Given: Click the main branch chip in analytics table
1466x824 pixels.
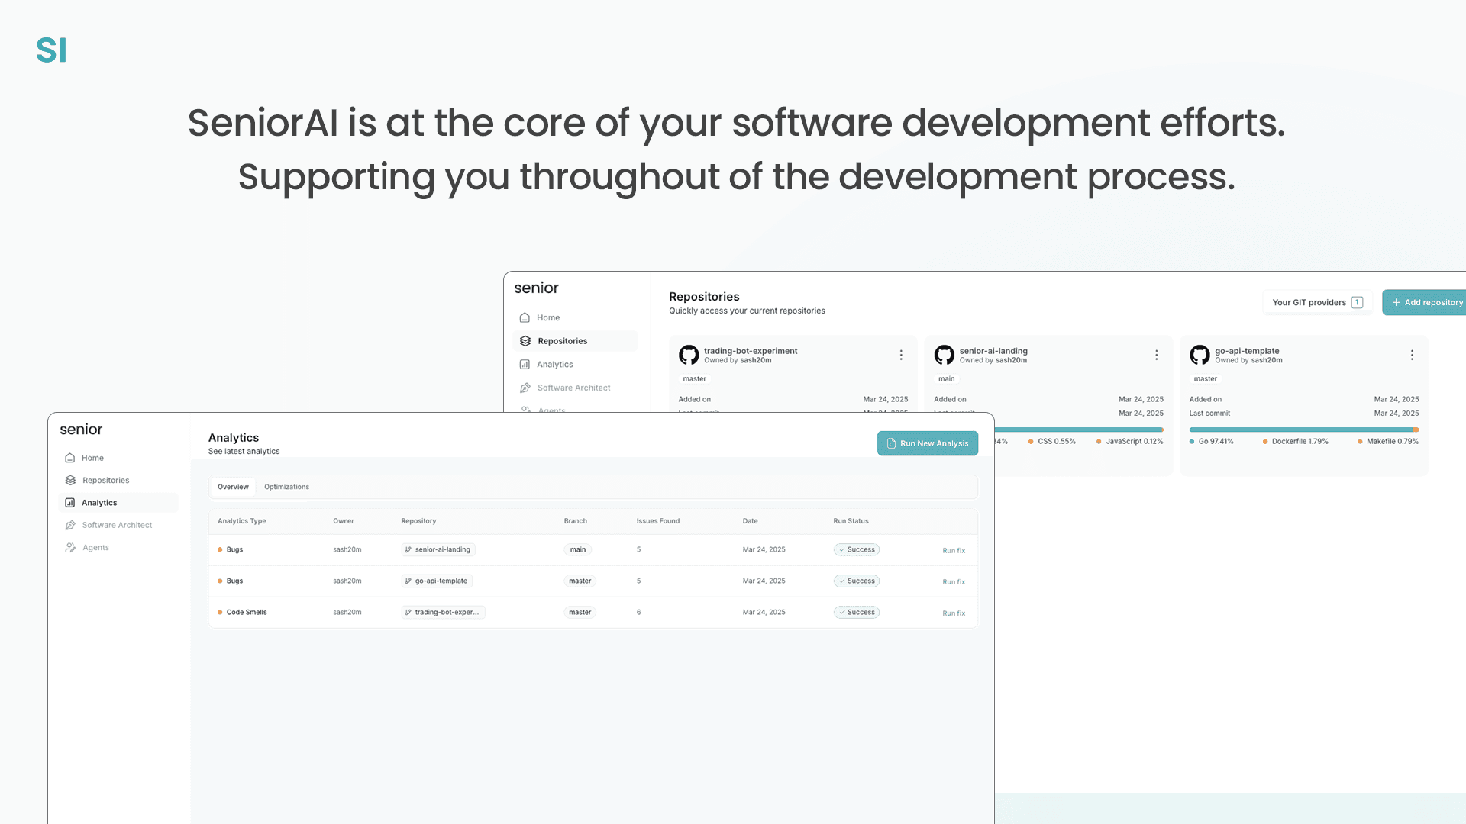Looking at the screenshot, I should click(578, 549).
